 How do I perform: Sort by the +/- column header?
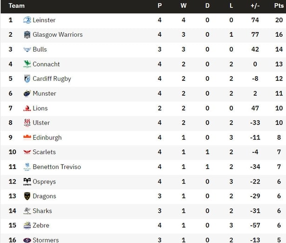[x=255, y=6]
